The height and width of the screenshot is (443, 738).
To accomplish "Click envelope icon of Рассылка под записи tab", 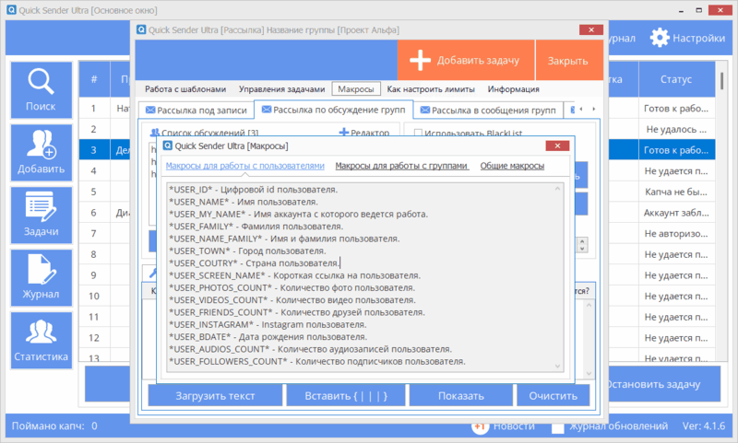I will pyautogui.click(x=150, y=110).
